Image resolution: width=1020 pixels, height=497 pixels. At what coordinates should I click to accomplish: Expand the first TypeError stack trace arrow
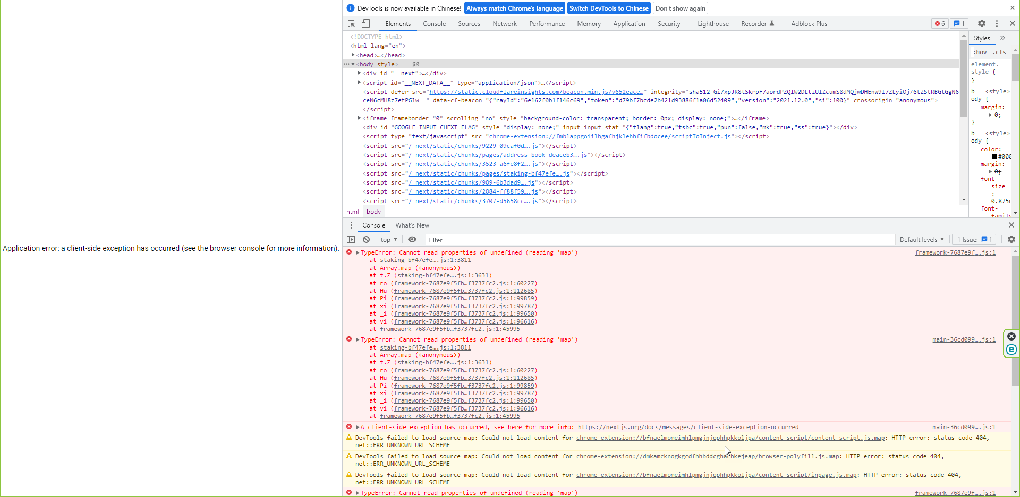358,252
